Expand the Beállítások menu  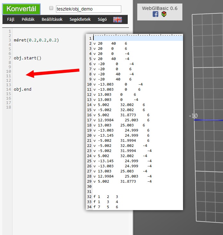pos(52,19)
